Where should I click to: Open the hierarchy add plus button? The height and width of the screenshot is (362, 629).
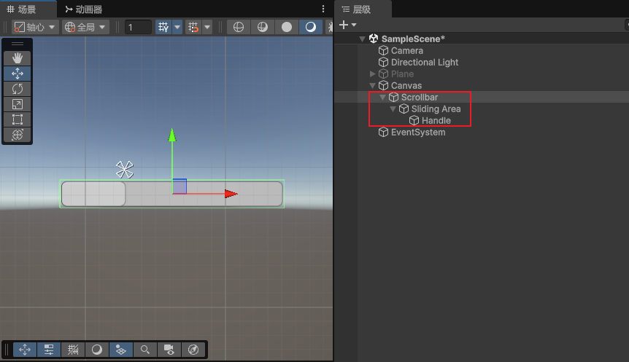pos(344,25)
